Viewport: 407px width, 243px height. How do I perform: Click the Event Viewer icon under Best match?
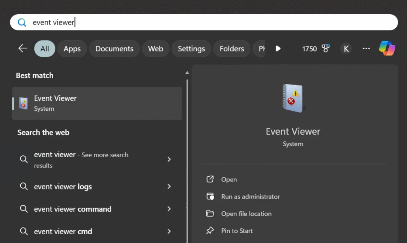pyautogui.click(x=24, y=102)
